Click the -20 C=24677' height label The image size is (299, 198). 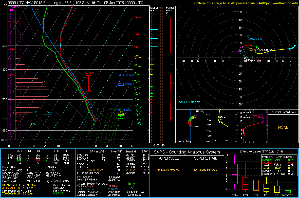[126, 84]
